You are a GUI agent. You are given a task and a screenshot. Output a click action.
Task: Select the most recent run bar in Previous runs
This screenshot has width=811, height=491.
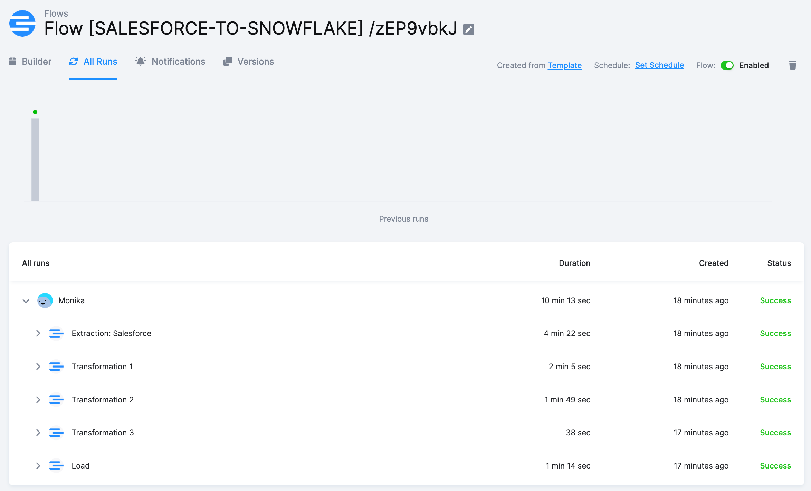(x=35, y=159)
